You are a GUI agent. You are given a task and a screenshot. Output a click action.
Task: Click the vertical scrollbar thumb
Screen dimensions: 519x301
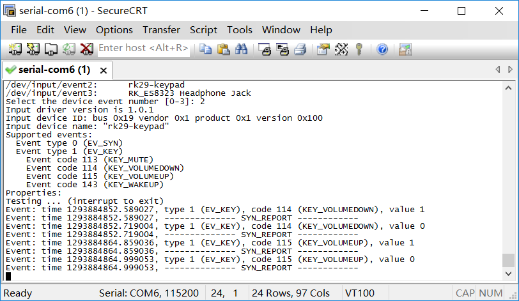[x=508, y=260]
